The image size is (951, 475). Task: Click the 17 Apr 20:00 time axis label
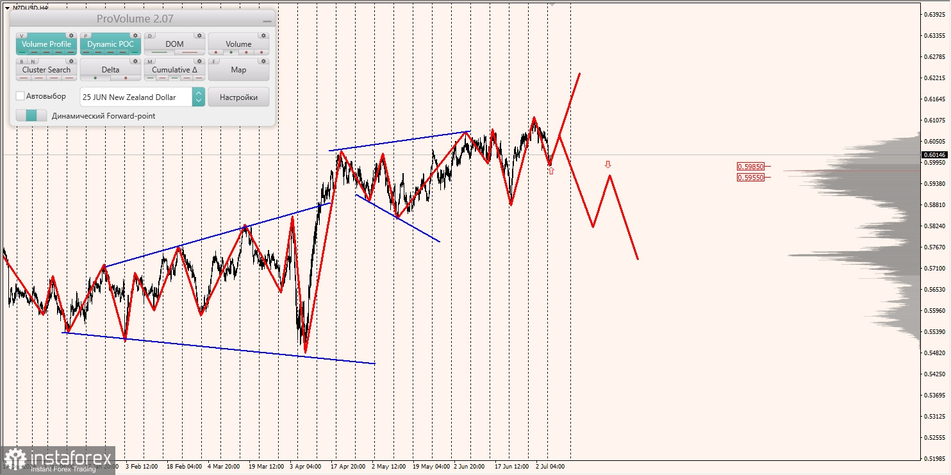click(348, 467)
